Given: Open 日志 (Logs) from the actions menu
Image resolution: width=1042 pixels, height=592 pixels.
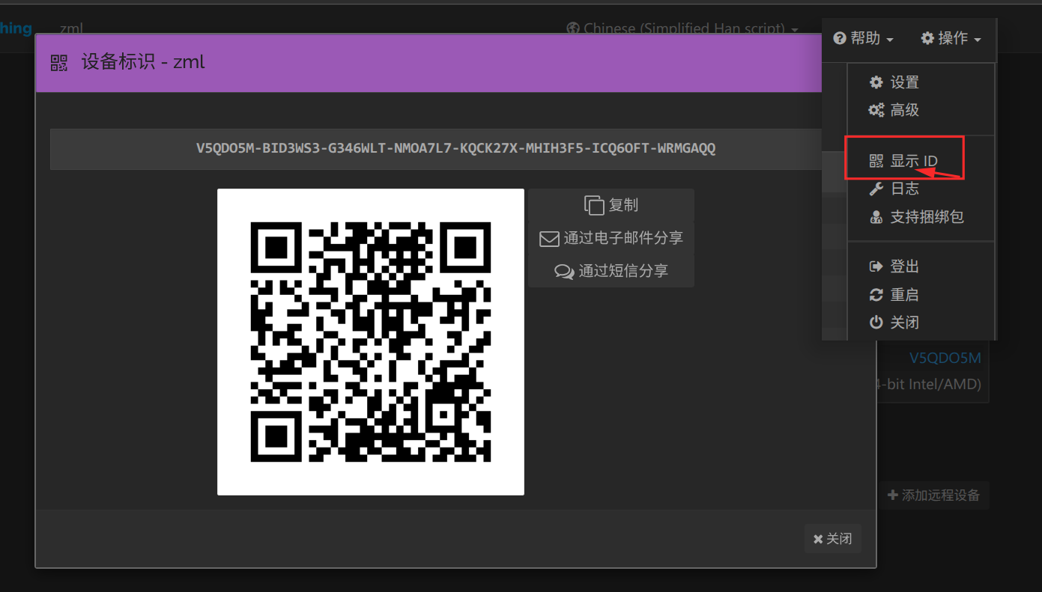Looking at the screenshot, I should click(x=903, y=189).
